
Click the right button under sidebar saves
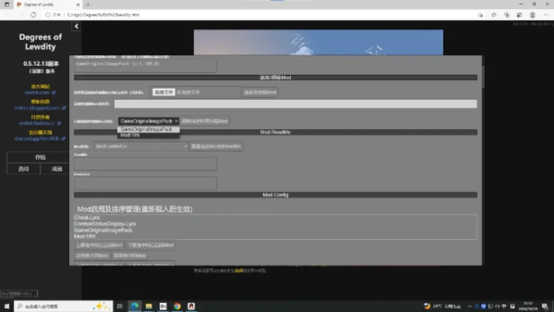(x=57, y=169)
